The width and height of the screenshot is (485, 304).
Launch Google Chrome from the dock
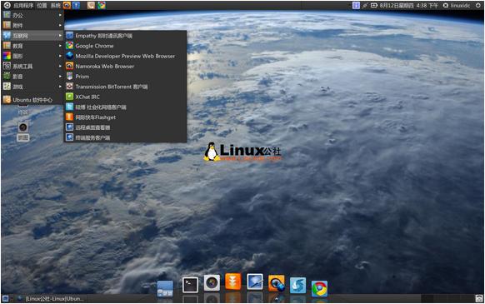tap(319, 288)
